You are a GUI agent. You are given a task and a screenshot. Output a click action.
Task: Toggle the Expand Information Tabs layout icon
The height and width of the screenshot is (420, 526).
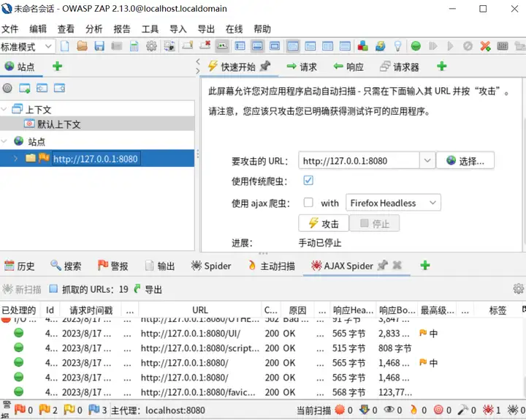(x=257, y=45)
